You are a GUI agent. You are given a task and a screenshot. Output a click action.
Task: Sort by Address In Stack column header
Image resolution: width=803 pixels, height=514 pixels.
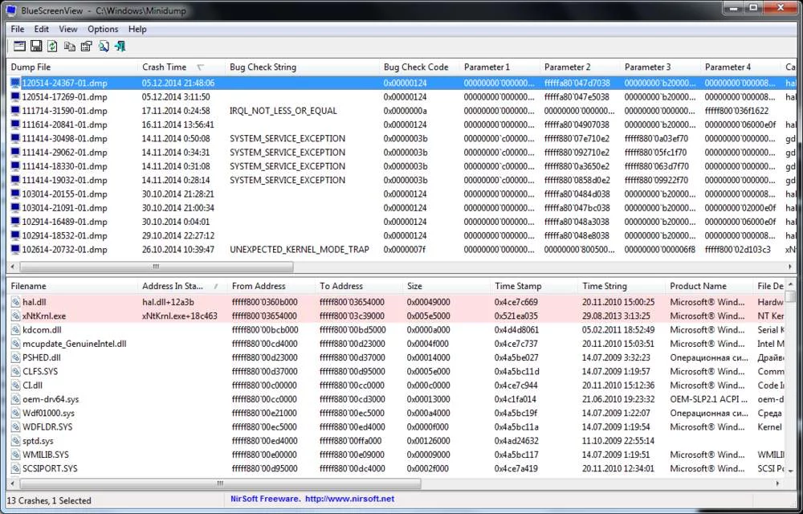point(173,286)
